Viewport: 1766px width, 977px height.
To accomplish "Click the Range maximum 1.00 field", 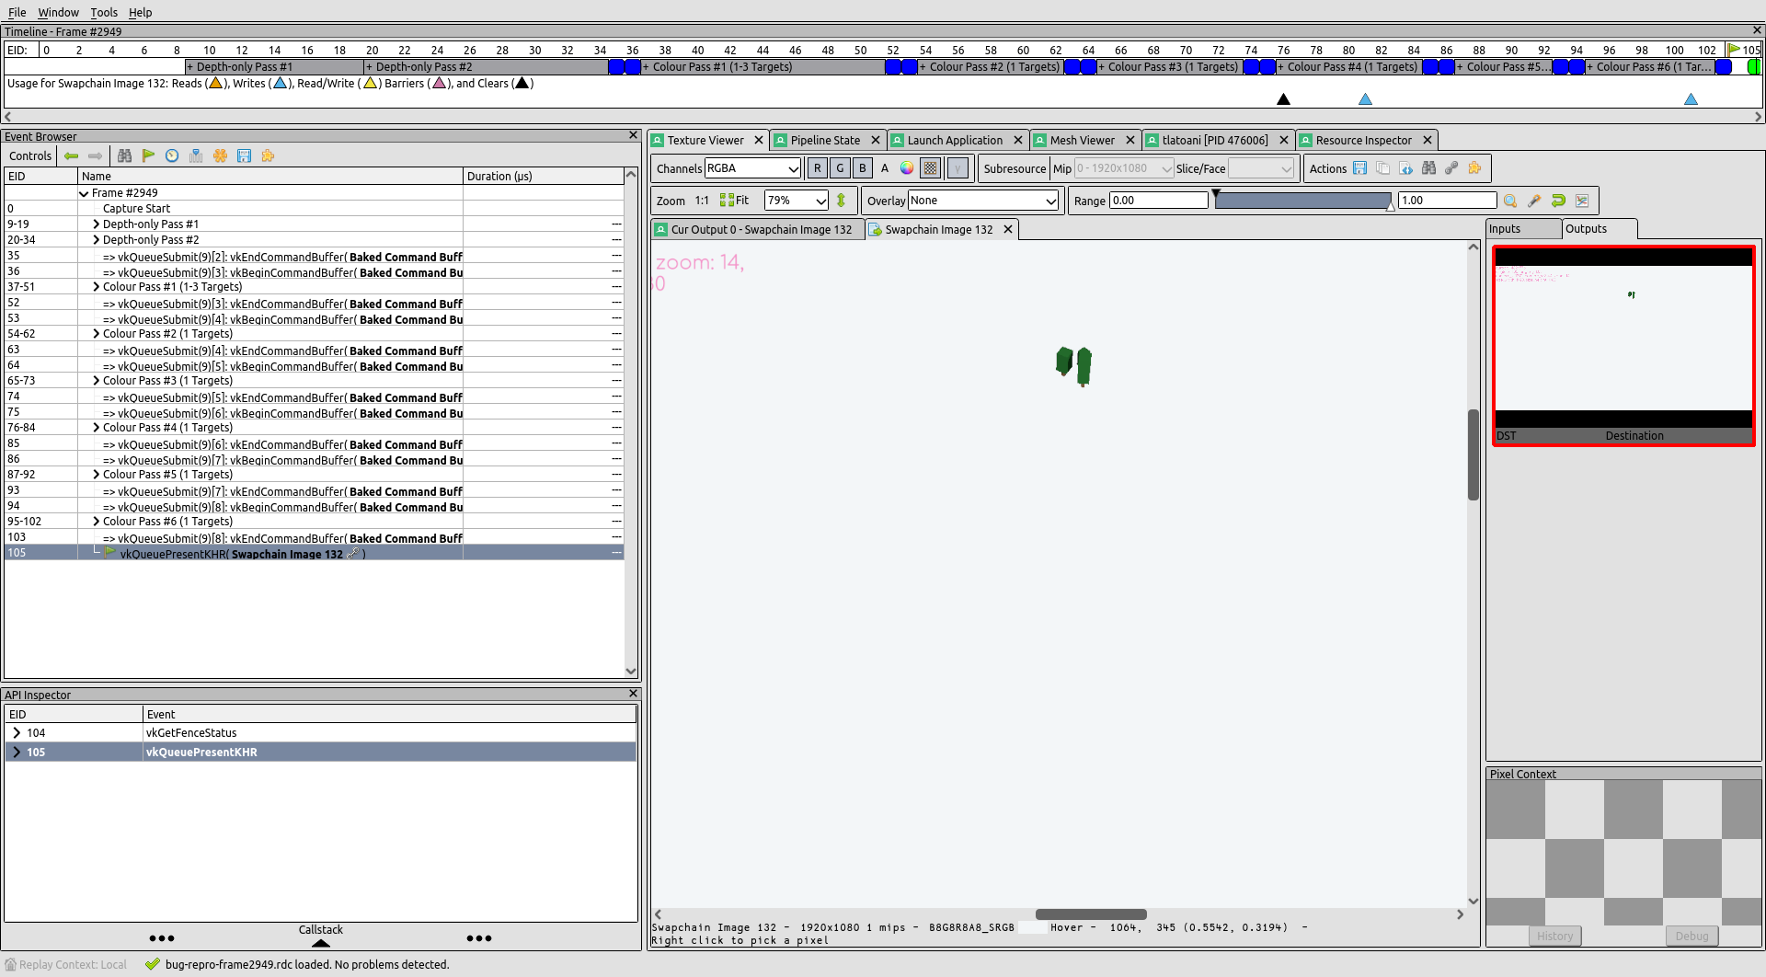I will coord(1447,201).
